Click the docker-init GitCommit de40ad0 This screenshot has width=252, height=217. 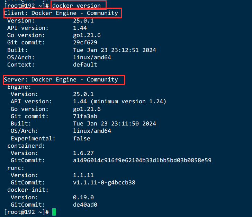pos(85,205)
